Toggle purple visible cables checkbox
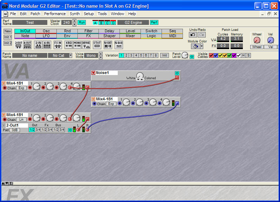The width and height of the screenshot is (280, 202). pyautogui.click(x=234, y=55)
